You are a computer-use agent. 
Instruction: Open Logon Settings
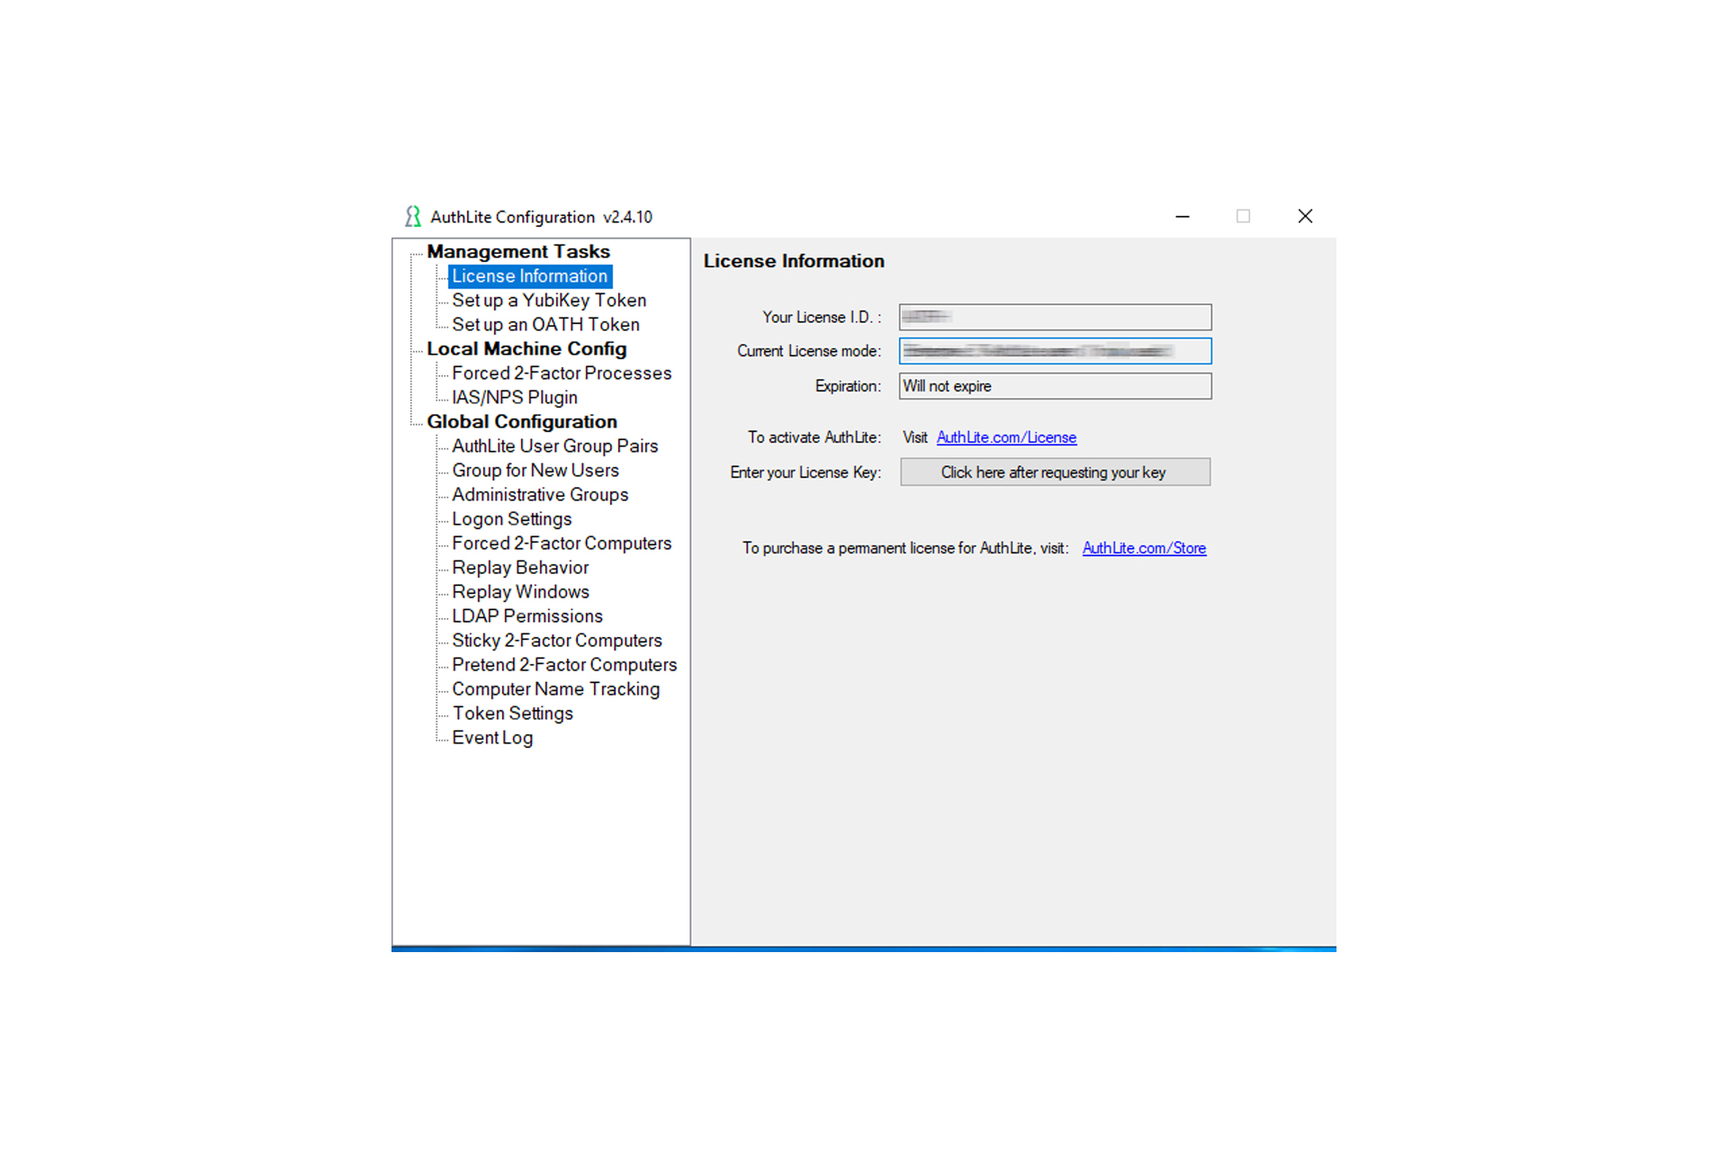point(511,519)
